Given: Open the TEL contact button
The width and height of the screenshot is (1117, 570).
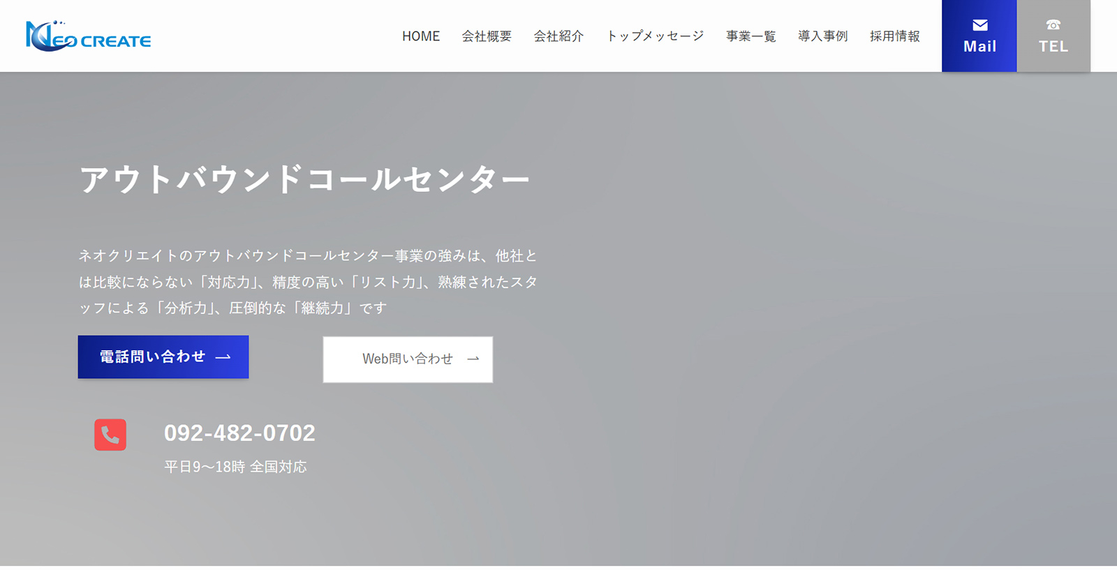Looking at the screenshot, I should pos(1053,36).
